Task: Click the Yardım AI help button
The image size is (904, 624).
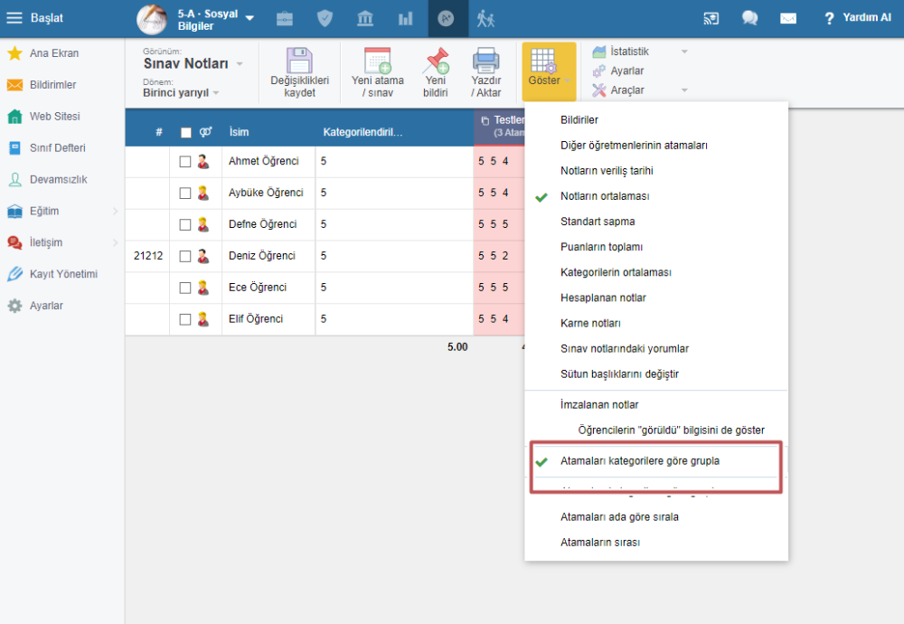Action: (858, 18)
